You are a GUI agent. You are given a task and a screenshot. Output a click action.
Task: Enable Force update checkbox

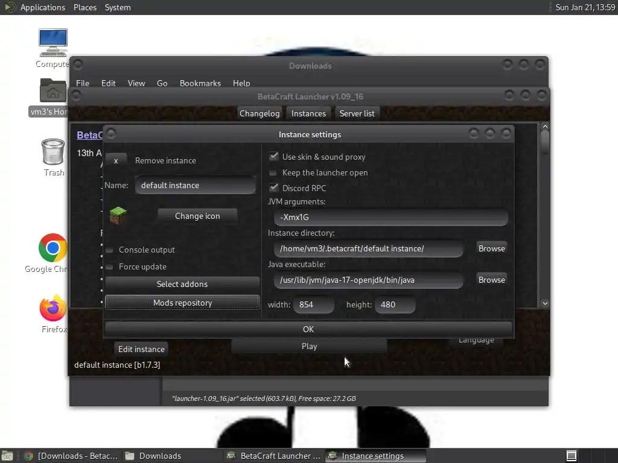[x=110, y=267]
